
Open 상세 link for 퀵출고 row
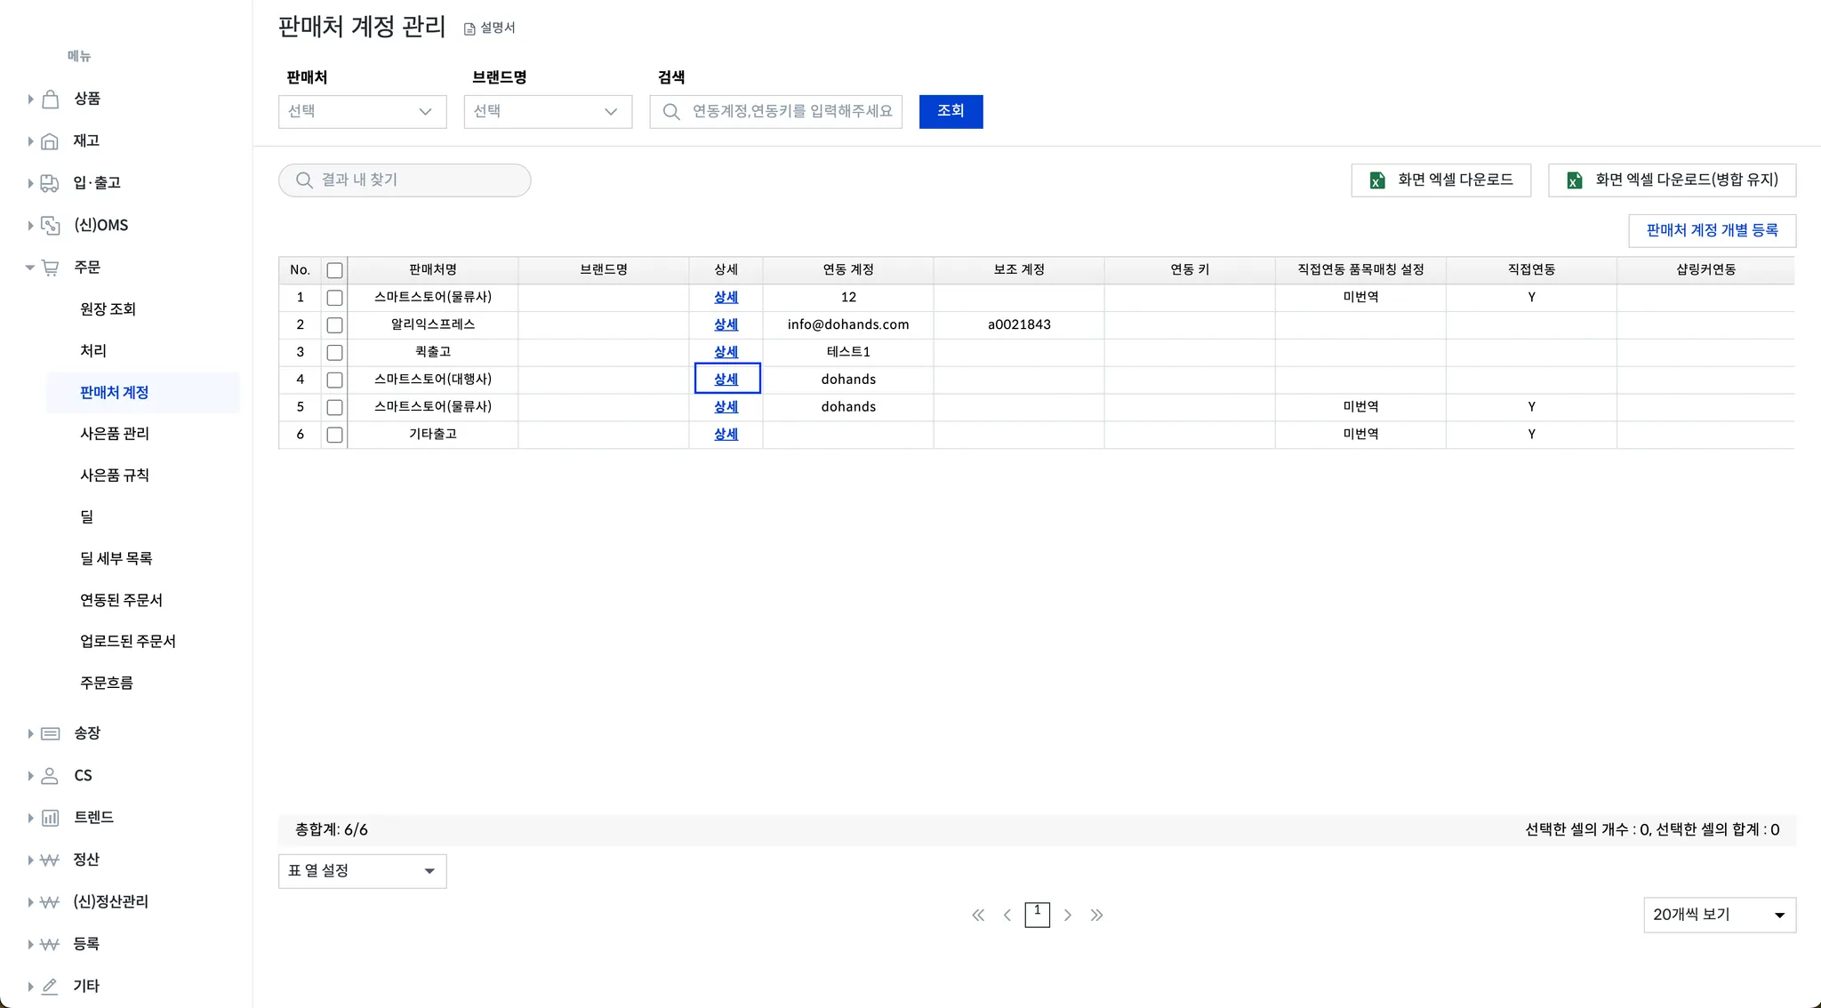point(726,352)
